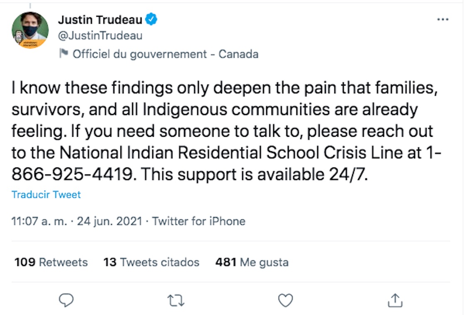465x315 pixels.
Task: Click the Twitter for iPhone source link
Action: [x=198, y=221]
